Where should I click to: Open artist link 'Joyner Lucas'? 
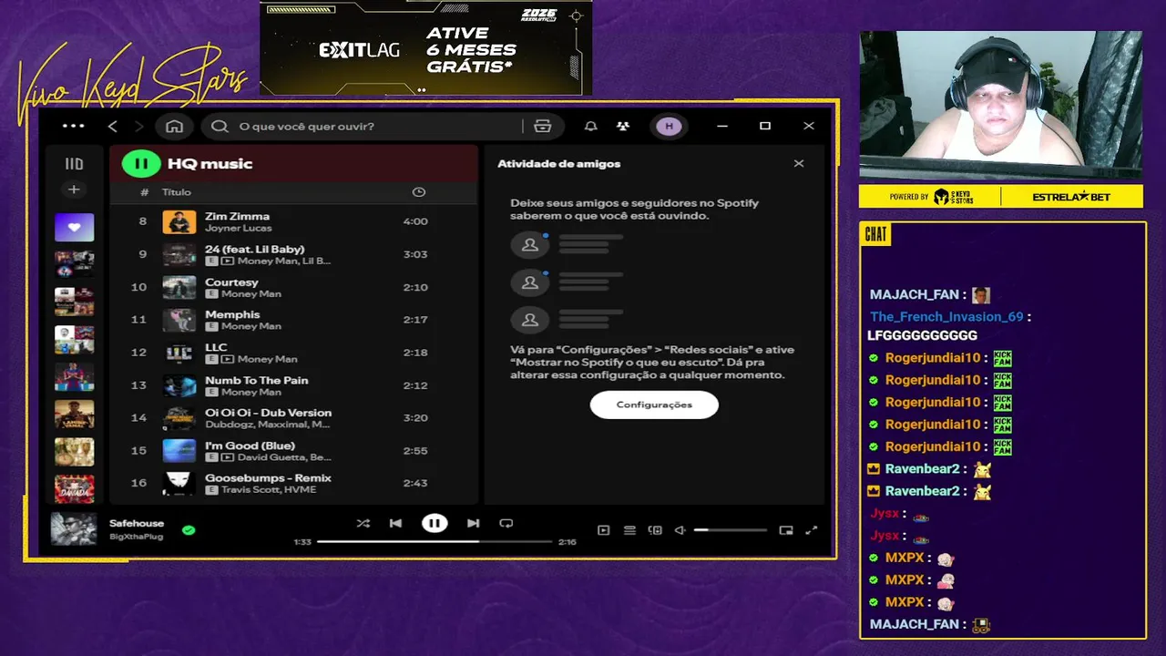238,228
